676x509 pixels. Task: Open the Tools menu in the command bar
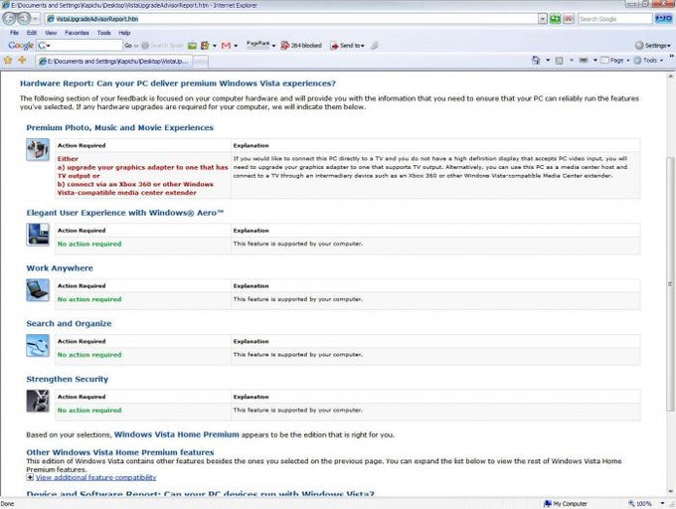point(648,61)
